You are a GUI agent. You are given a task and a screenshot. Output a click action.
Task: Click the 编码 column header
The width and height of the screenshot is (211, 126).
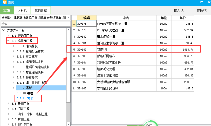click(x=87, y=18)
